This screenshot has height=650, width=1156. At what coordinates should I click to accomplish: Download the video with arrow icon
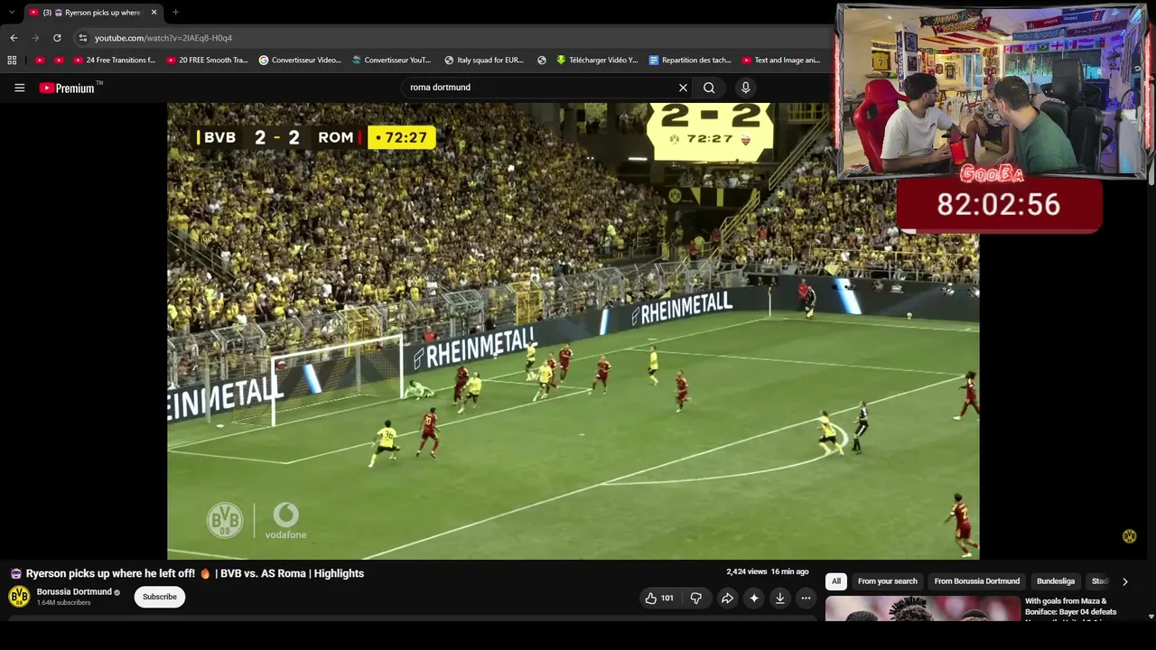780,598
